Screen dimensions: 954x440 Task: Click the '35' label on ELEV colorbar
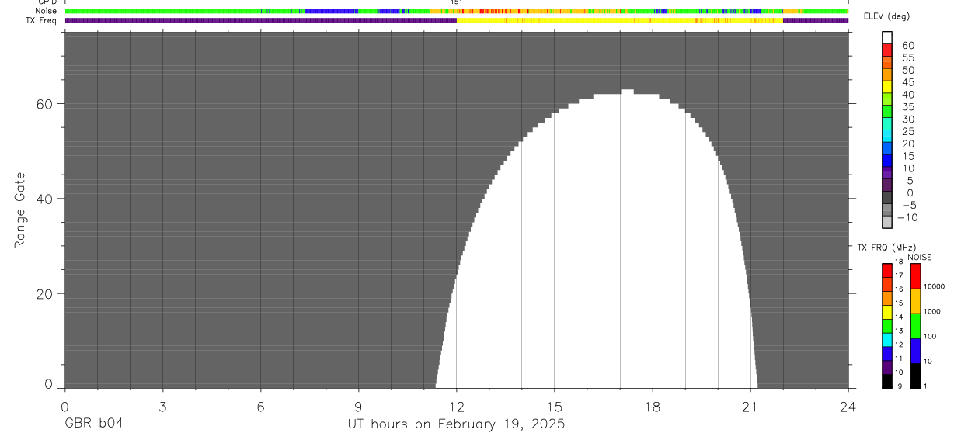point(907,106)
